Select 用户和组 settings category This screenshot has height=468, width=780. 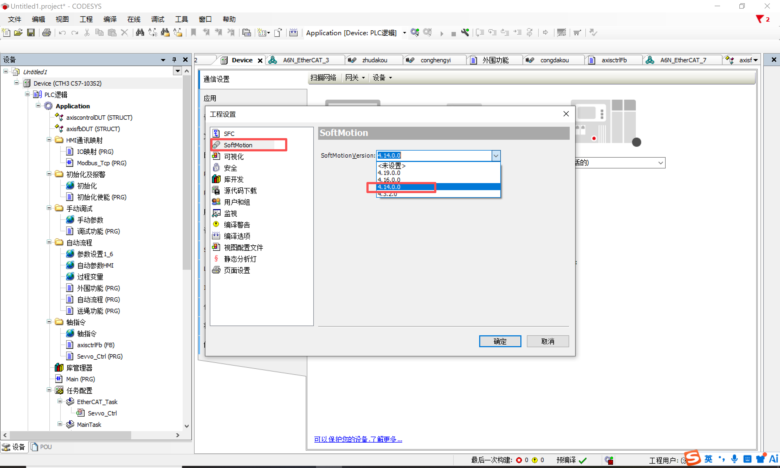[x=237, y=202]
